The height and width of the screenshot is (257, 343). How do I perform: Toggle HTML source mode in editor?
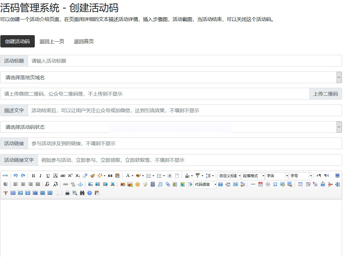pyautogui.click(x=5, y=176)
